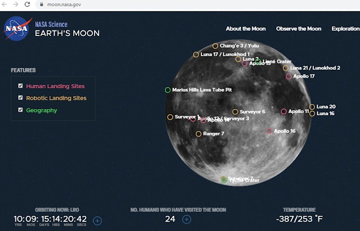Click the Surveyor 6 marker

click(235, 112)
